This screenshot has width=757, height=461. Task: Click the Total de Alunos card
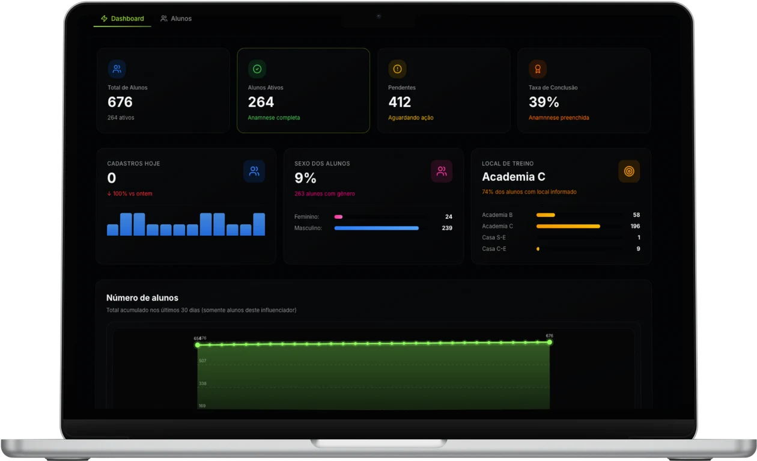163,90
